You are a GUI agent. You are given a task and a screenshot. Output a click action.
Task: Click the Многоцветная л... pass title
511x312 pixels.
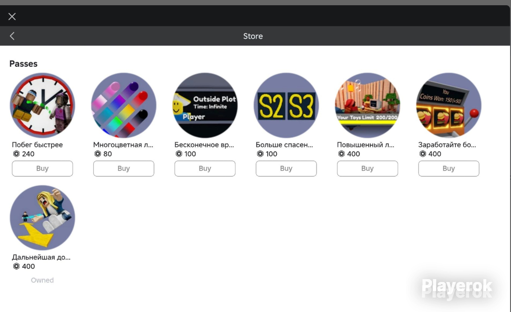(123, 145)
